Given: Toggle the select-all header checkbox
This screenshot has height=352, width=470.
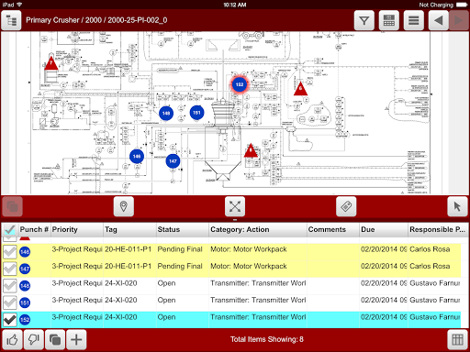Looking at the screenshot, I should [10, 229].
